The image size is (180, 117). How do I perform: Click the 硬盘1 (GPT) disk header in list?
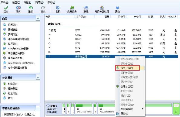pos(55,24)
